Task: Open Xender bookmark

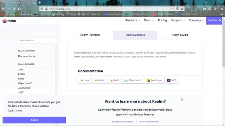Action: 71,14
